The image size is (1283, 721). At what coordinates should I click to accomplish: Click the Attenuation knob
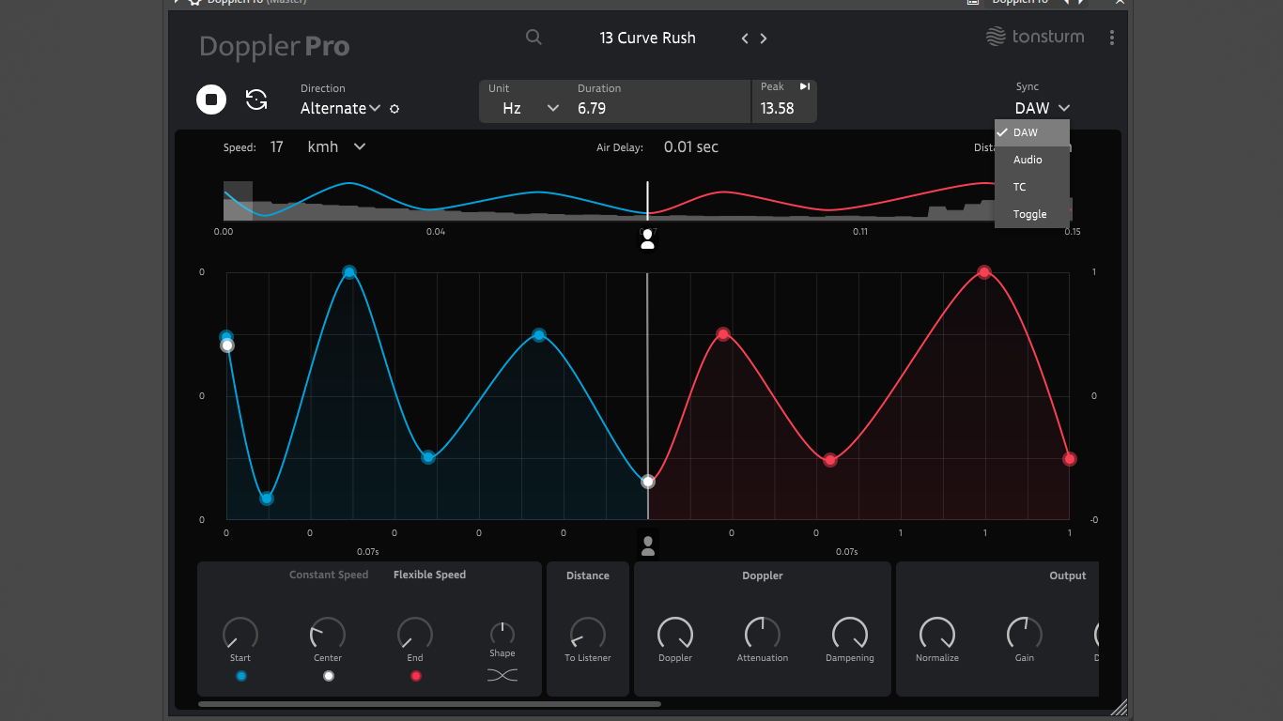(763, 634)
